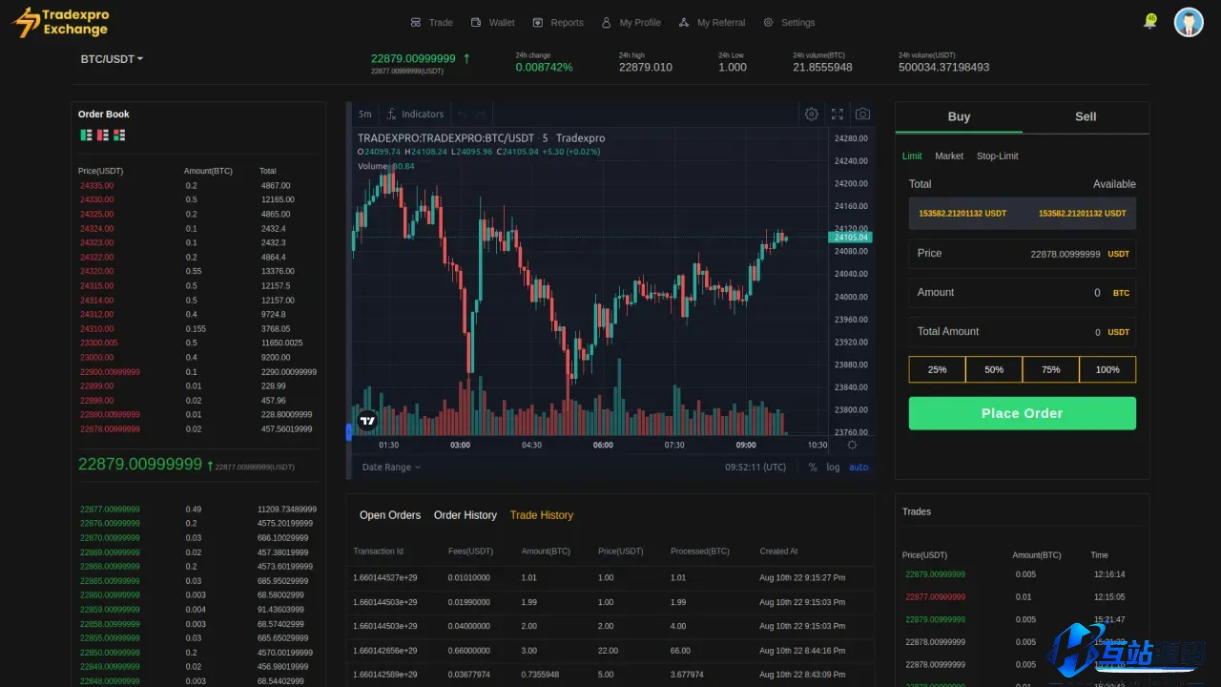
Task: Show the Open Orders tab
Action: 390,515
